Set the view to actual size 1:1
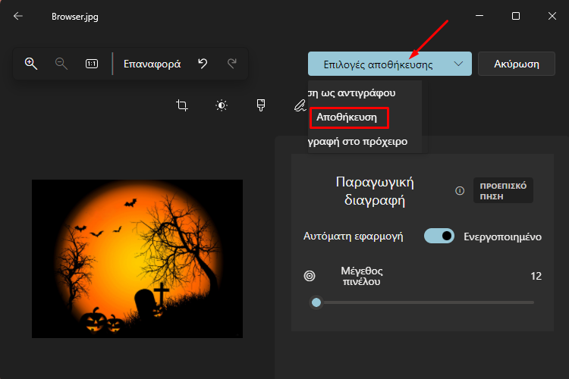This screenshot has height=379, width=569. (92, 64)
